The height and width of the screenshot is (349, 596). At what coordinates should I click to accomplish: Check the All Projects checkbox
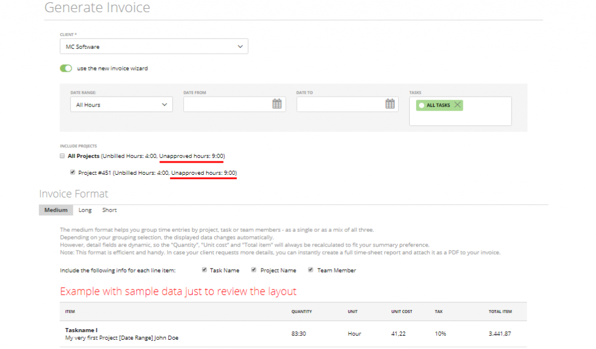coord(62,156)
